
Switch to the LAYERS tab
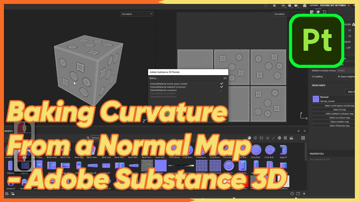314,5
